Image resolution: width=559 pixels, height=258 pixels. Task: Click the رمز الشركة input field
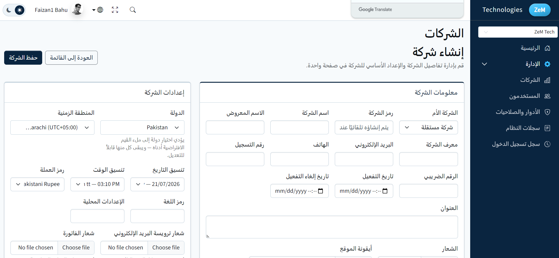coord(364,128)
